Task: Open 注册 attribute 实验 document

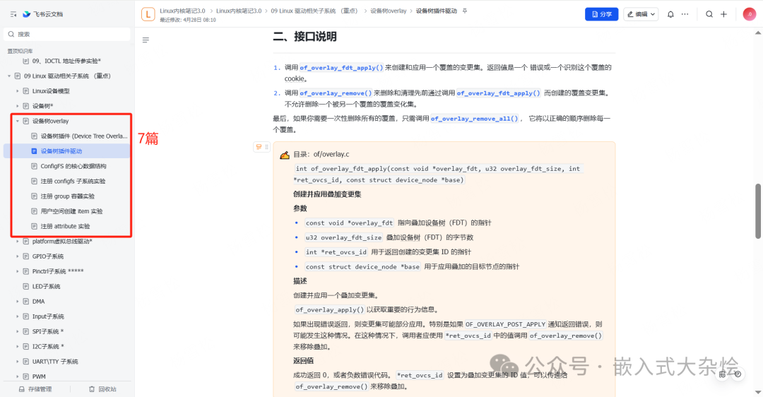Action: pos(66,226)
